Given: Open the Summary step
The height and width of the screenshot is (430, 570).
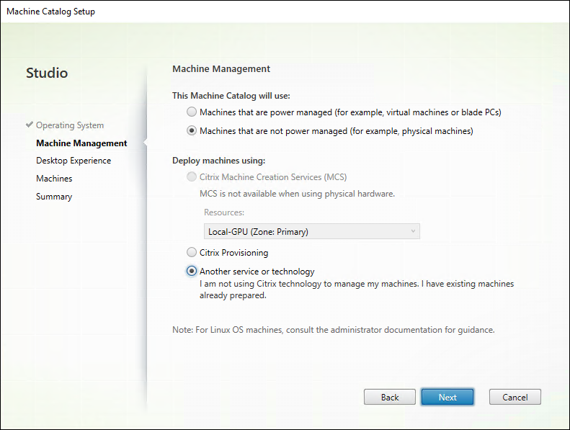Looking at the screenshot, I should click(x=54, y=197).
